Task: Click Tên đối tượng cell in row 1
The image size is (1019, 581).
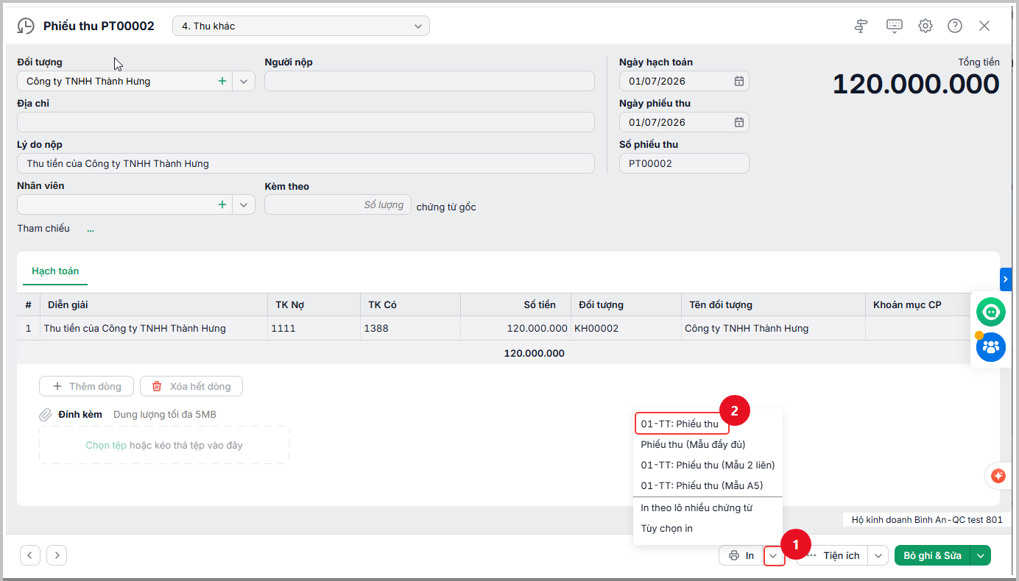Action: point(773,328)
